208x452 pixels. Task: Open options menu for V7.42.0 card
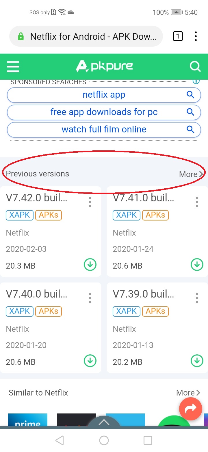90,202
